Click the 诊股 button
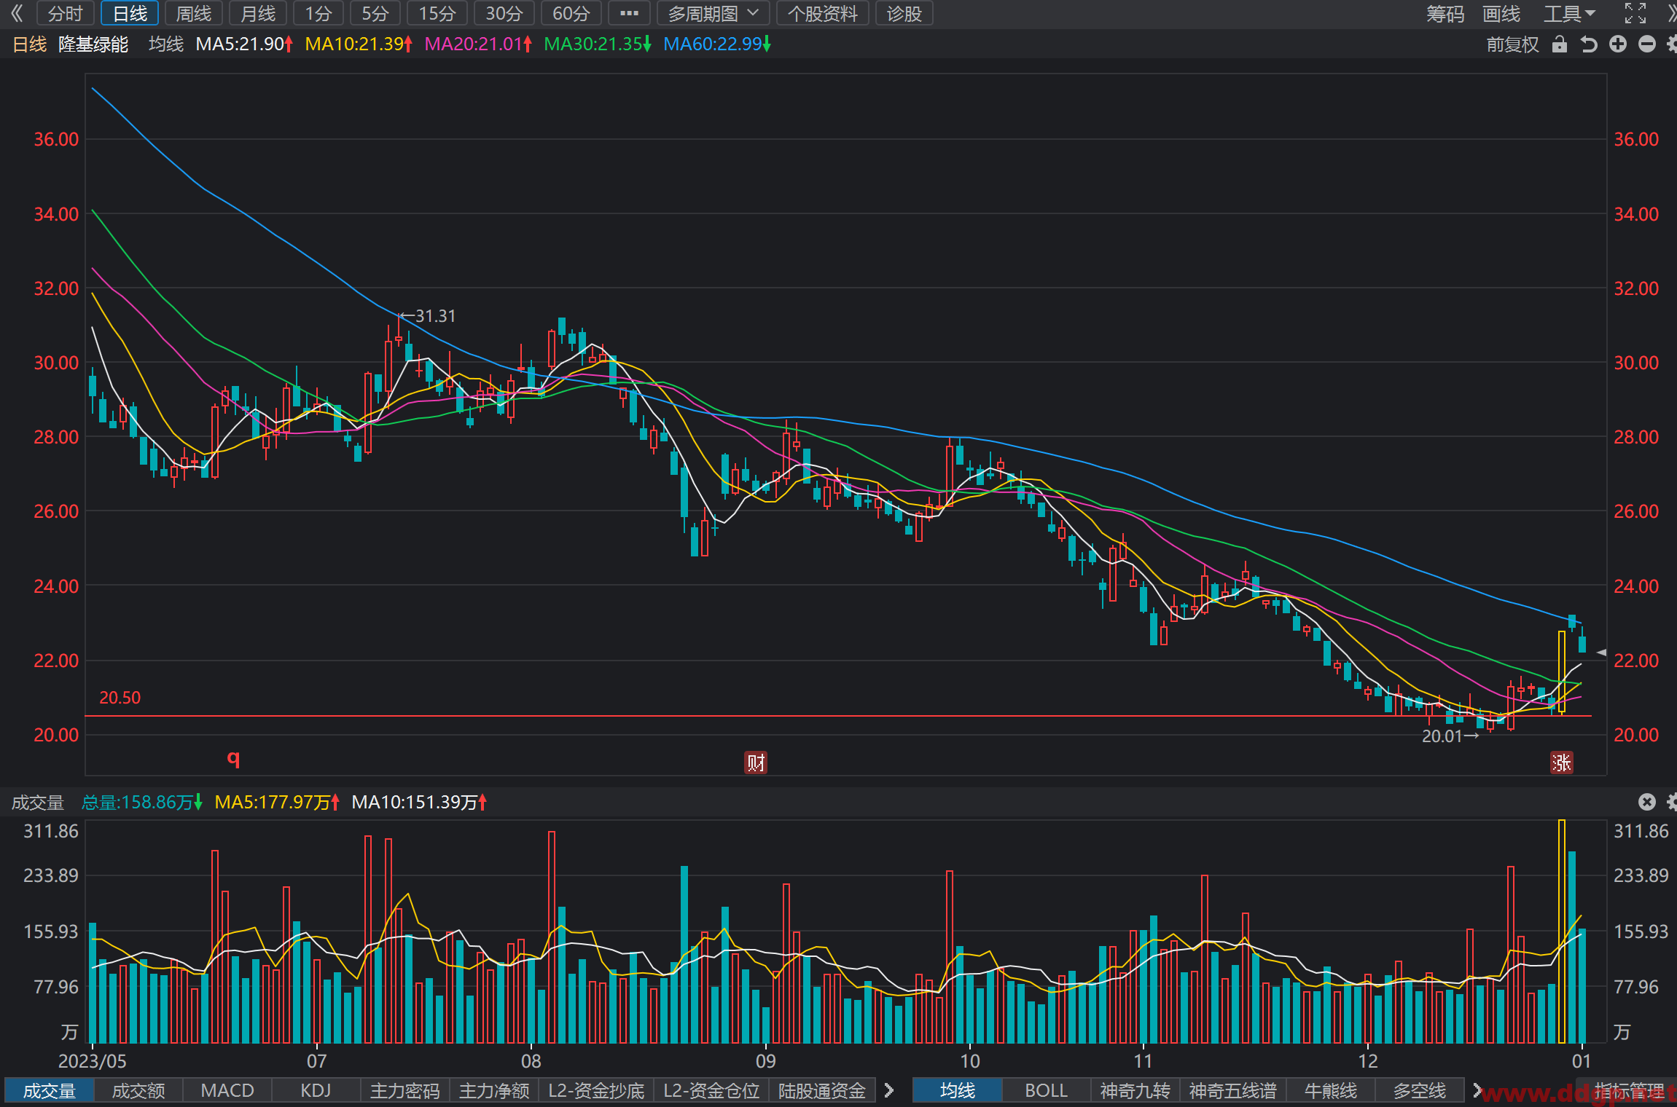 point(904,13)
